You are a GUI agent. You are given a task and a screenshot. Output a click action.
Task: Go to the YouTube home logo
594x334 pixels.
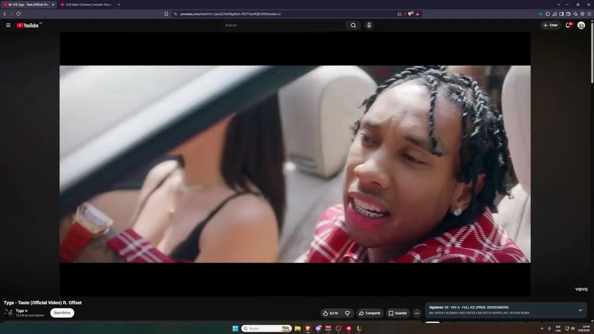pyautogui.click(x=28, y=25)
